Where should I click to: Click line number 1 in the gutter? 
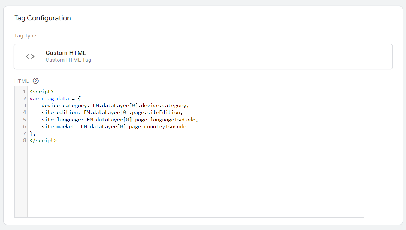tap(24, 92)
